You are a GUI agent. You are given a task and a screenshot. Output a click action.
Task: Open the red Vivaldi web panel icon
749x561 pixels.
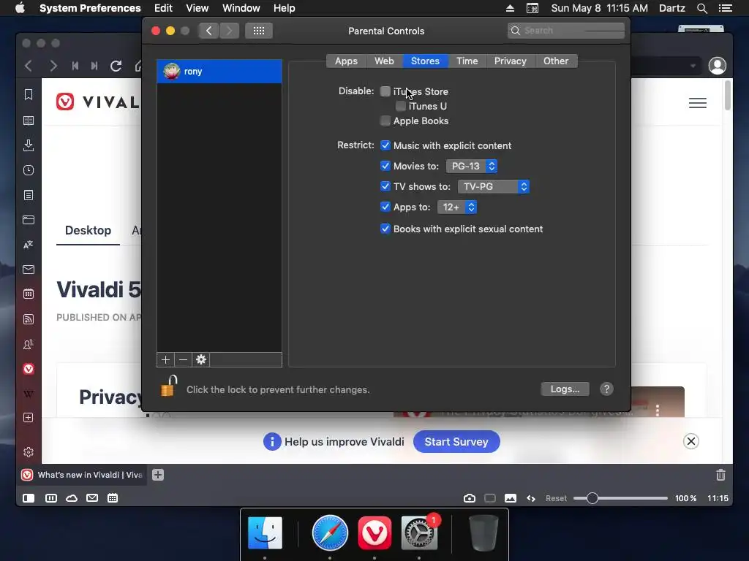tap(29, 369)
